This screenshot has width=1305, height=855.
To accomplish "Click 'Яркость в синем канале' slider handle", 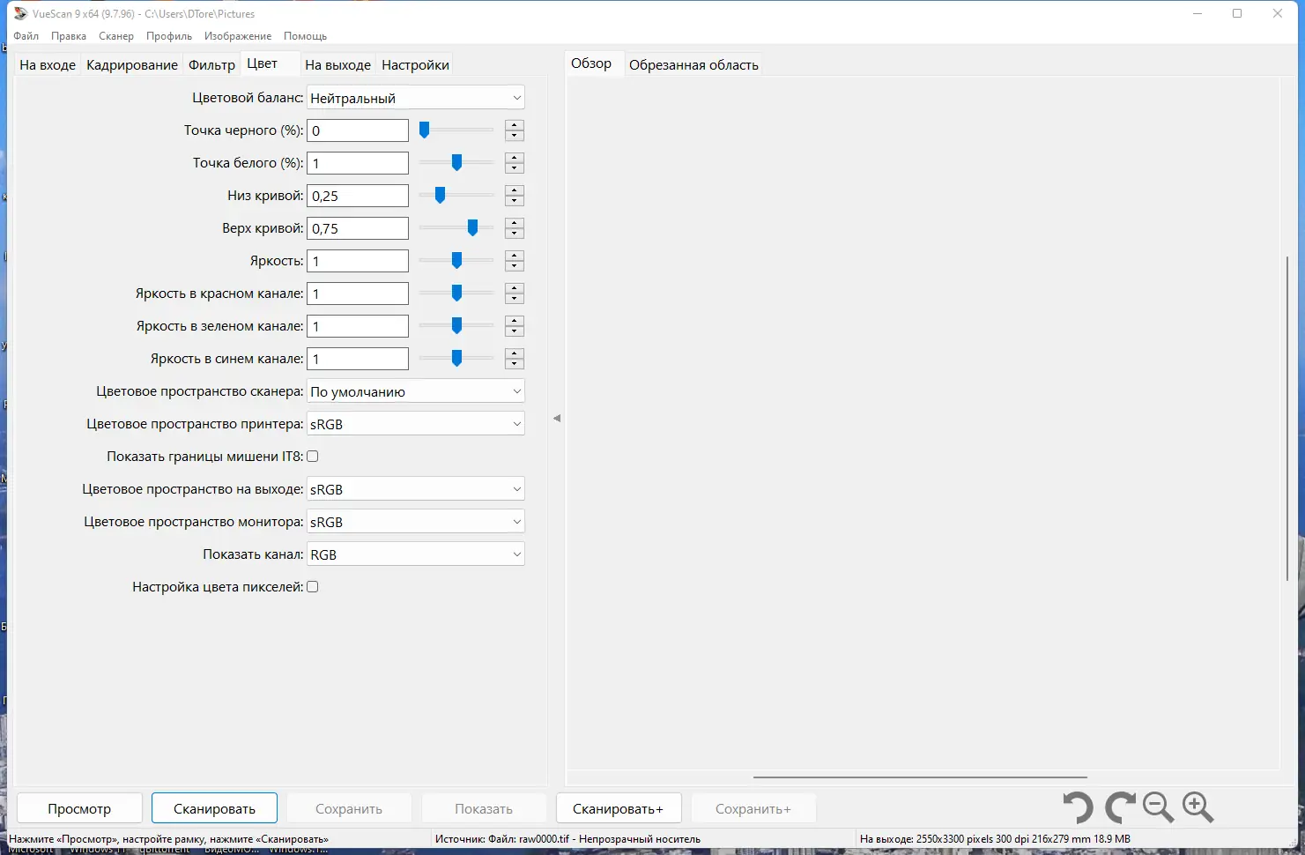I will [x=456, y=359].
